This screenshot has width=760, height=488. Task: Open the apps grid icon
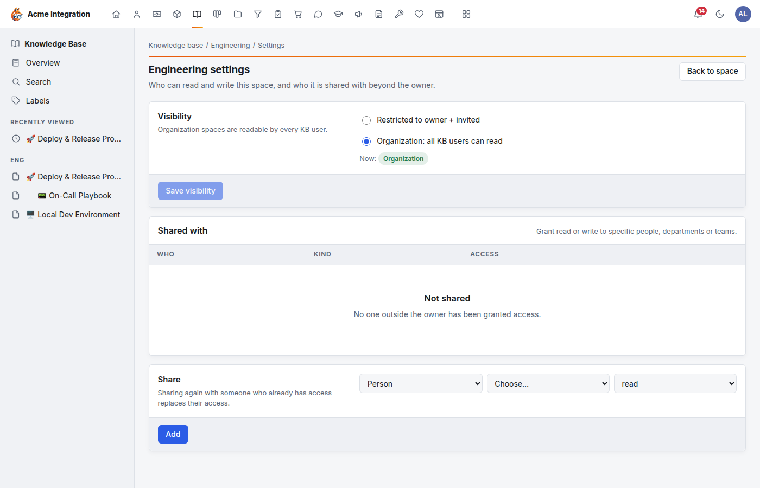click(x=466, y=14)
